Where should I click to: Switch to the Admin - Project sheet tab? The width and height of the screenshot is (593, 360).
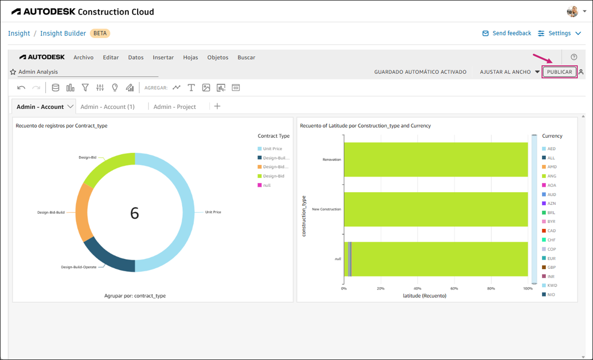coord(174,106)
